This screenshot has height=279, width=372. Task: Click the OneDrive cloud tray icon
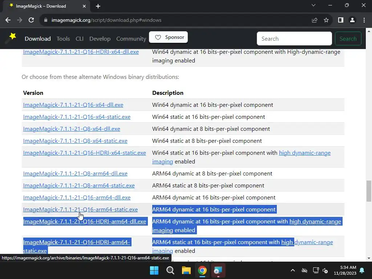(x=304, y=270)
